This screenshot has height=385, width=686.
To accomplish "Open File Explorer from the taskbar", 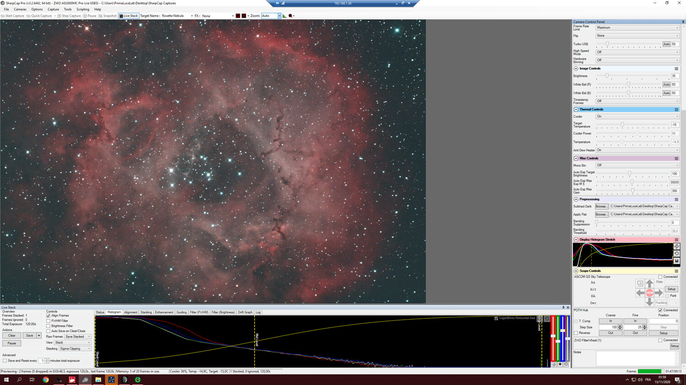I will 98,380.
